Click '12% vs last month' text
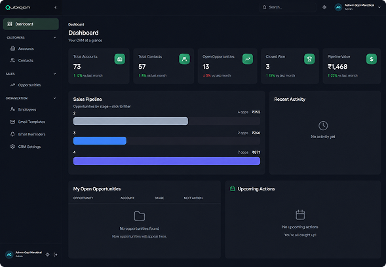This screenshot has width=386, height=267. [x=89, y=75]
